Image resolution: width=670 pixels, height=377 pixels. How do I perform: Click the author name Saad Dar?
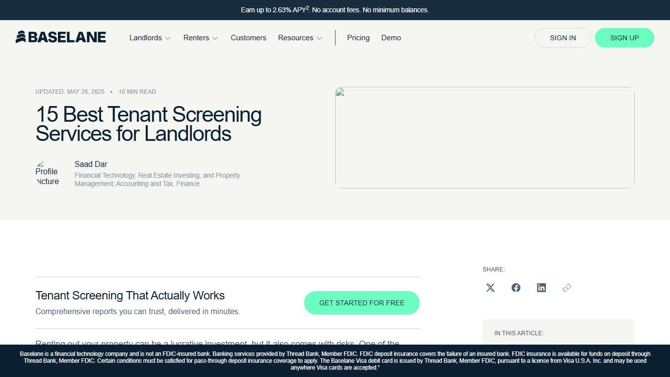click(91, 164)
